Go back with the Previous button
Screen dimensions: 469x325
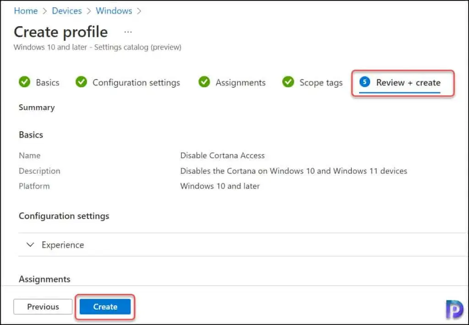click(43, 307)
